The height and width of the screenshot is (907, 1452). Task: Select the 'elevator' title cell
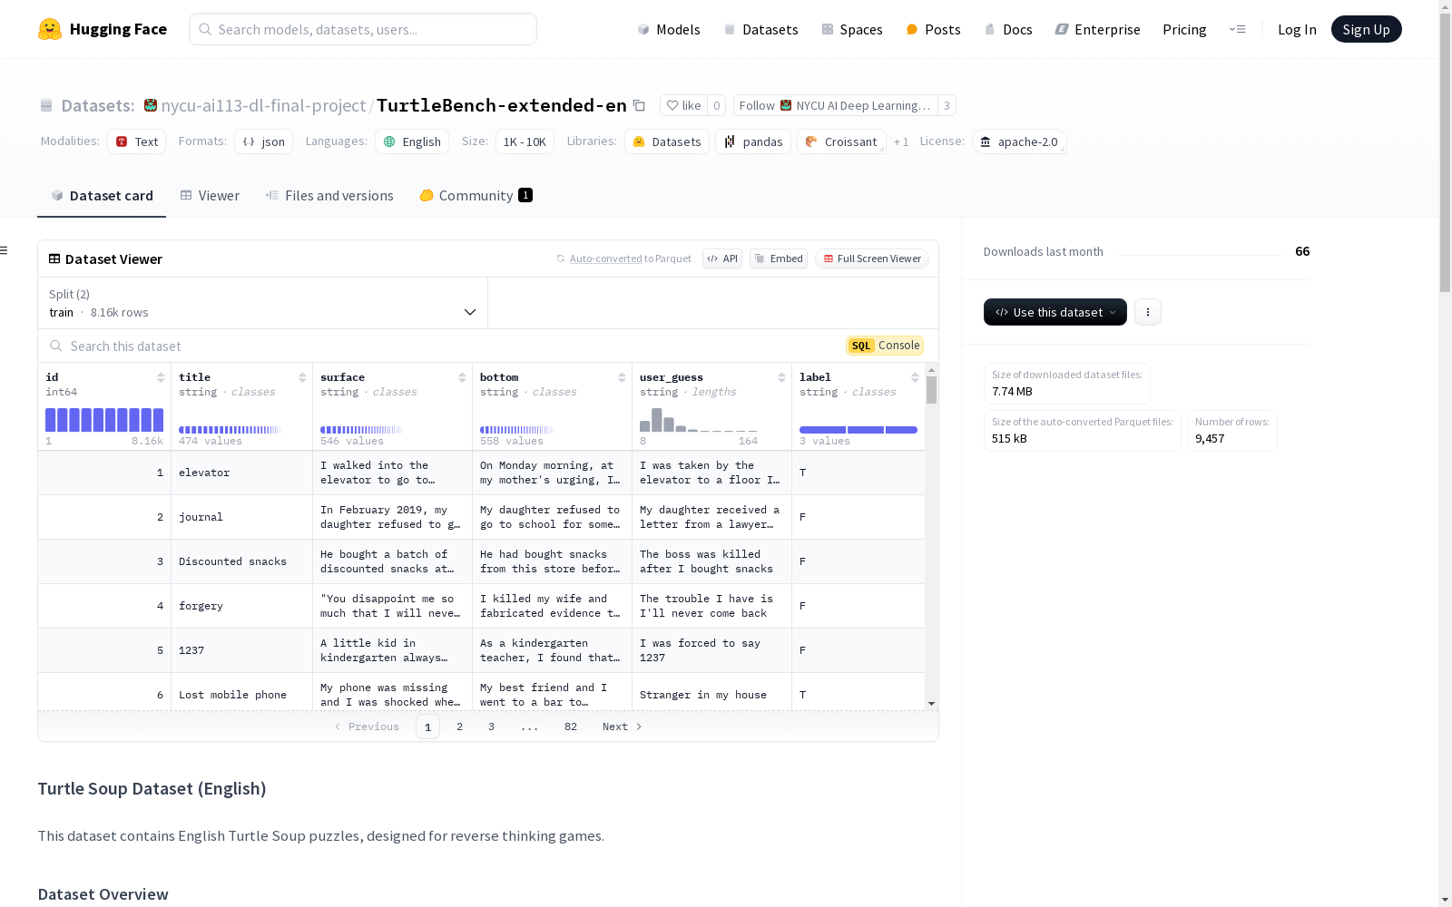[242, 473]
